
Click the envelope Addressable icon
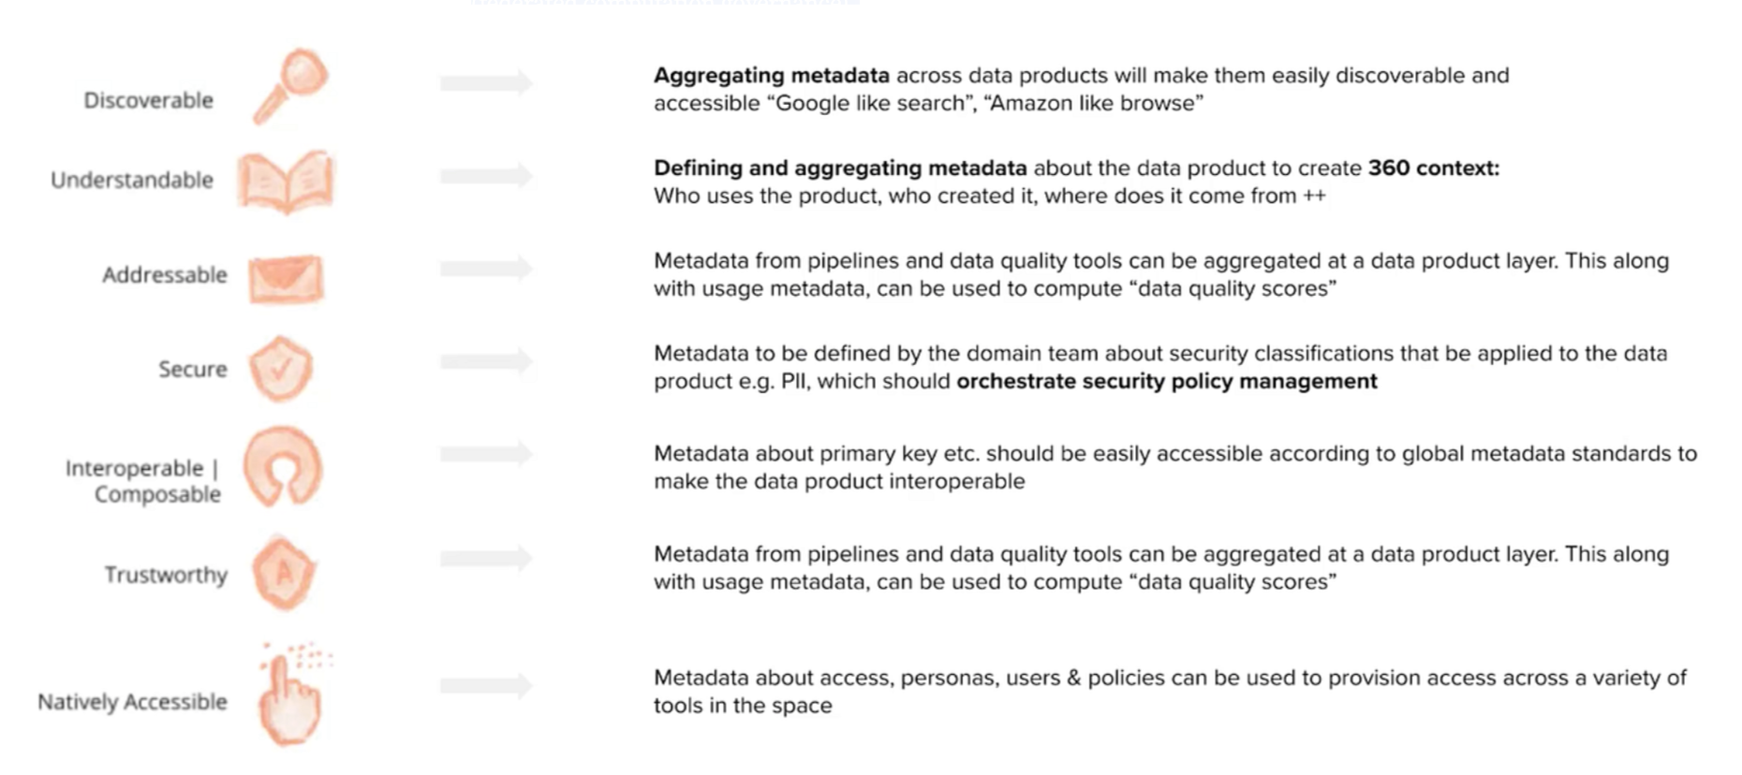pos(287,278)
